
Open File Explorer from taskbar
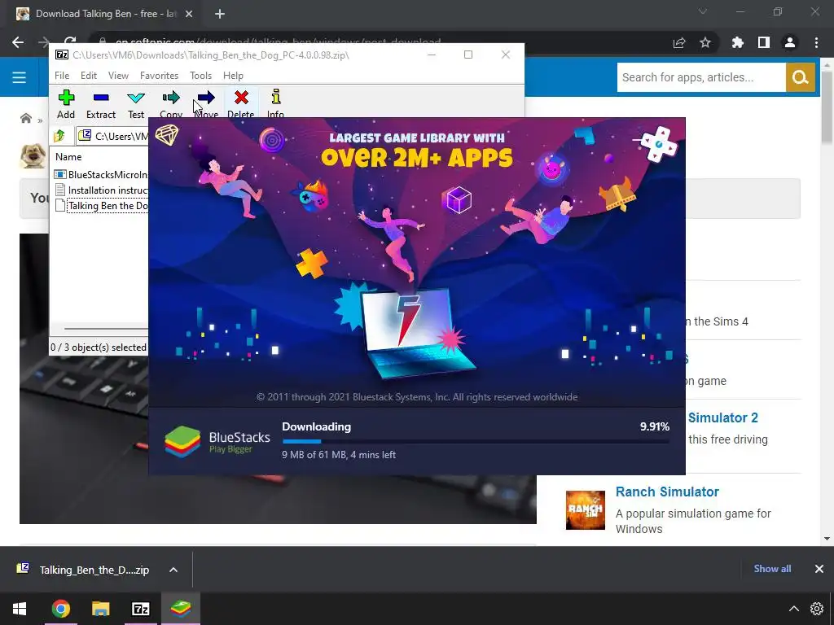(x=100, y=609)
